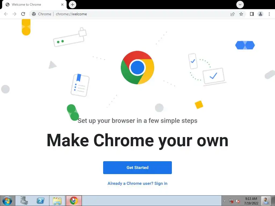Open Windows Explorer from the taskbar

point(57,201)
